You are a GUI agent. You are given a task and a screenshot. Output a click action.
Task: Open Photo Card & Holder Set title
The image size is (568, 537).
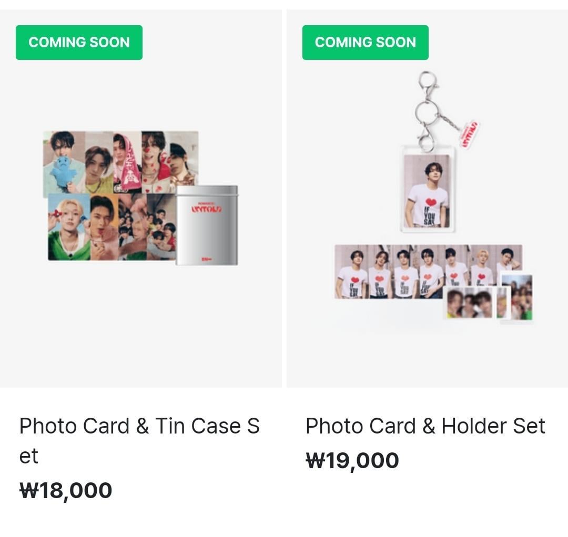point(425,426)
